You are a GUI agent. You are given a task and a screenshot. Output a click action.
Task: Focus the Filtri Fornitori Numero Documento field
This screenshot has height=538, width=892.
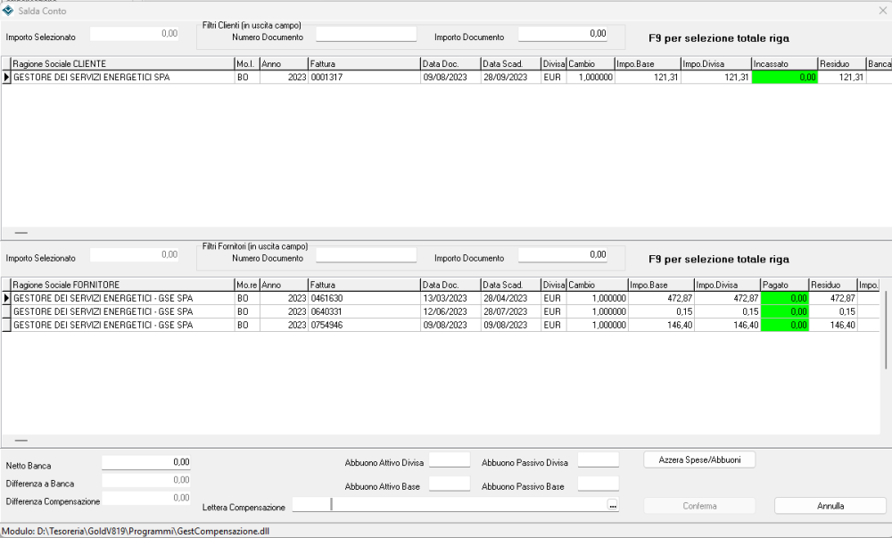click(x=366, y=255)
